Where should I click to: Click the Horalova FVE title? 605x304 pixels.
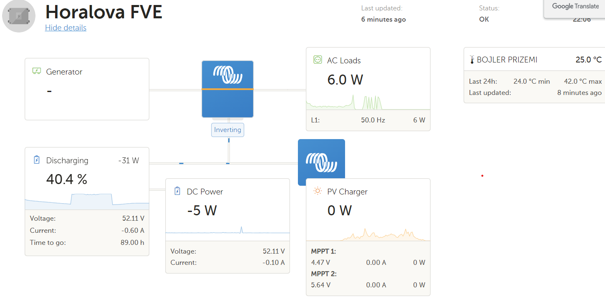point(103,12)
